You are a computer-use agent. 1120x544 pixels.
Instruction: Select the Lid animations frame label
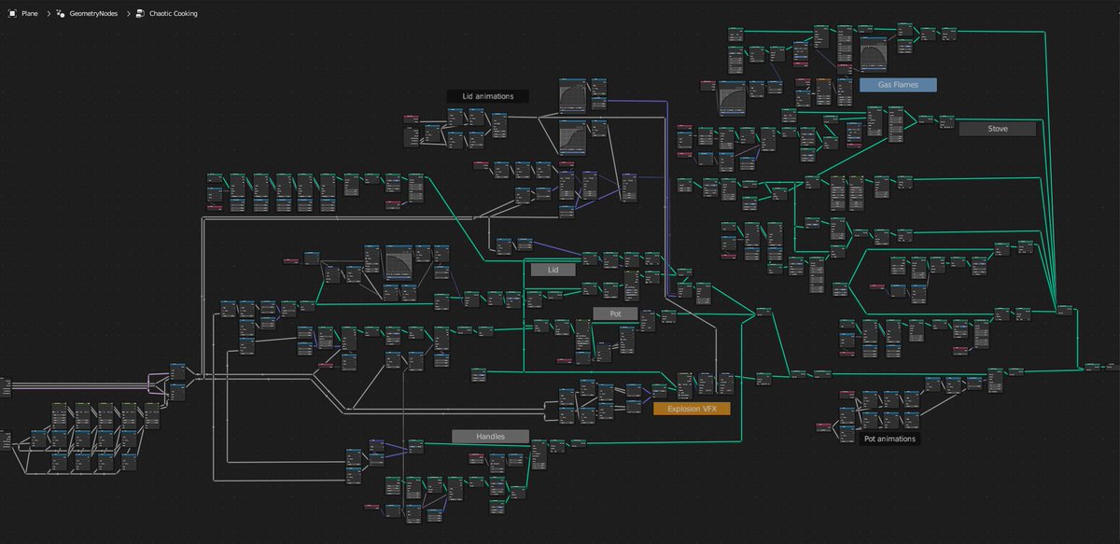point(487,96)
